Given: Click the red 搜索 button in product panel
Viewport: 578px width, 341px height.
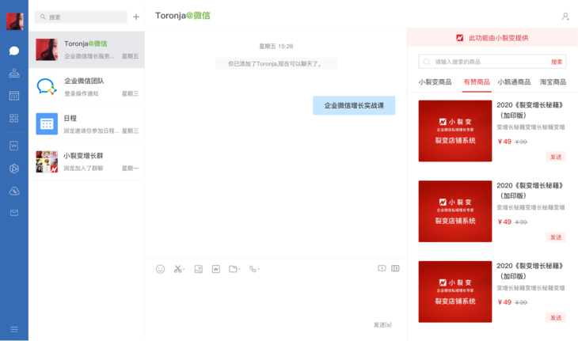Looking at the screenshot, I should tap(557, 62).
